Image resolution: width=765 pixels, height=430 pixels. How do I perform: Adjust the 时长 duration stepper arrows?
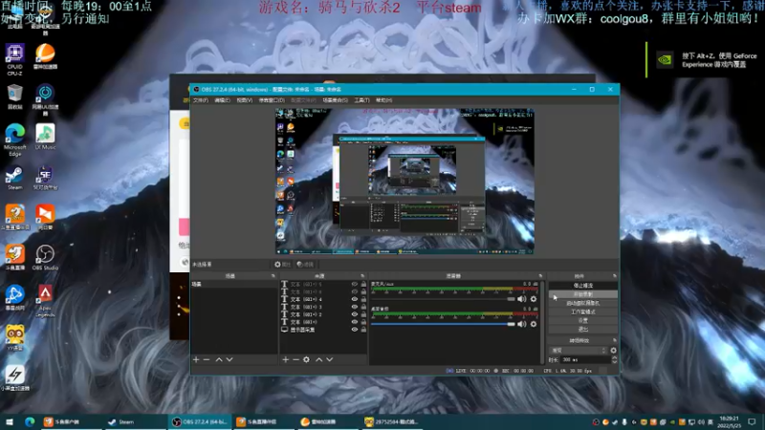tap(614, 359)
